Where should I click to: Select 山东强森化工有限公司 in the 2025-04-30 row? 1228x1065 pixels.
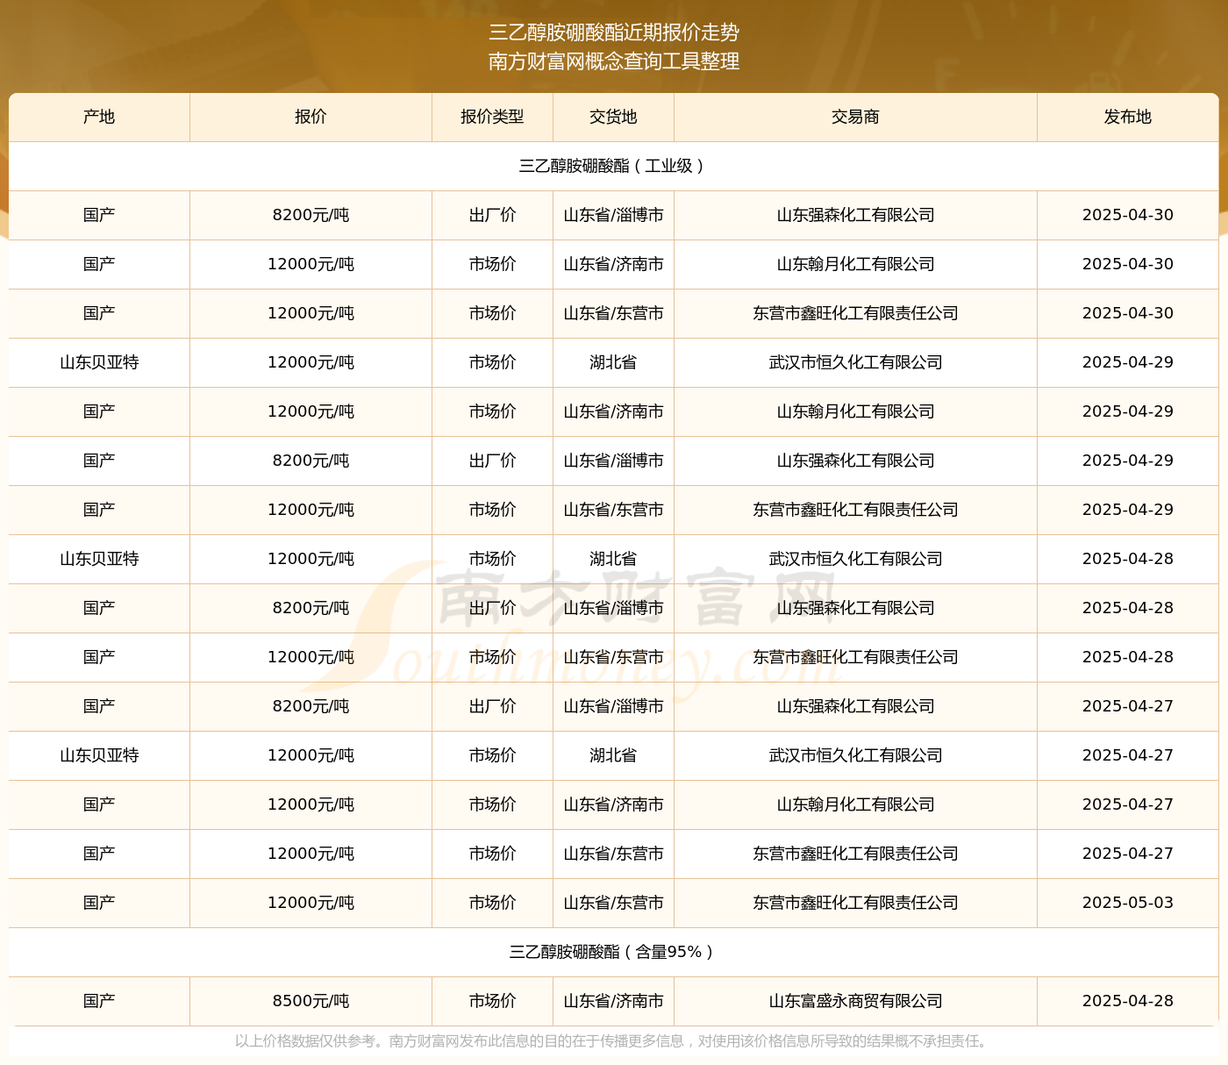click(x=855, y=215)
